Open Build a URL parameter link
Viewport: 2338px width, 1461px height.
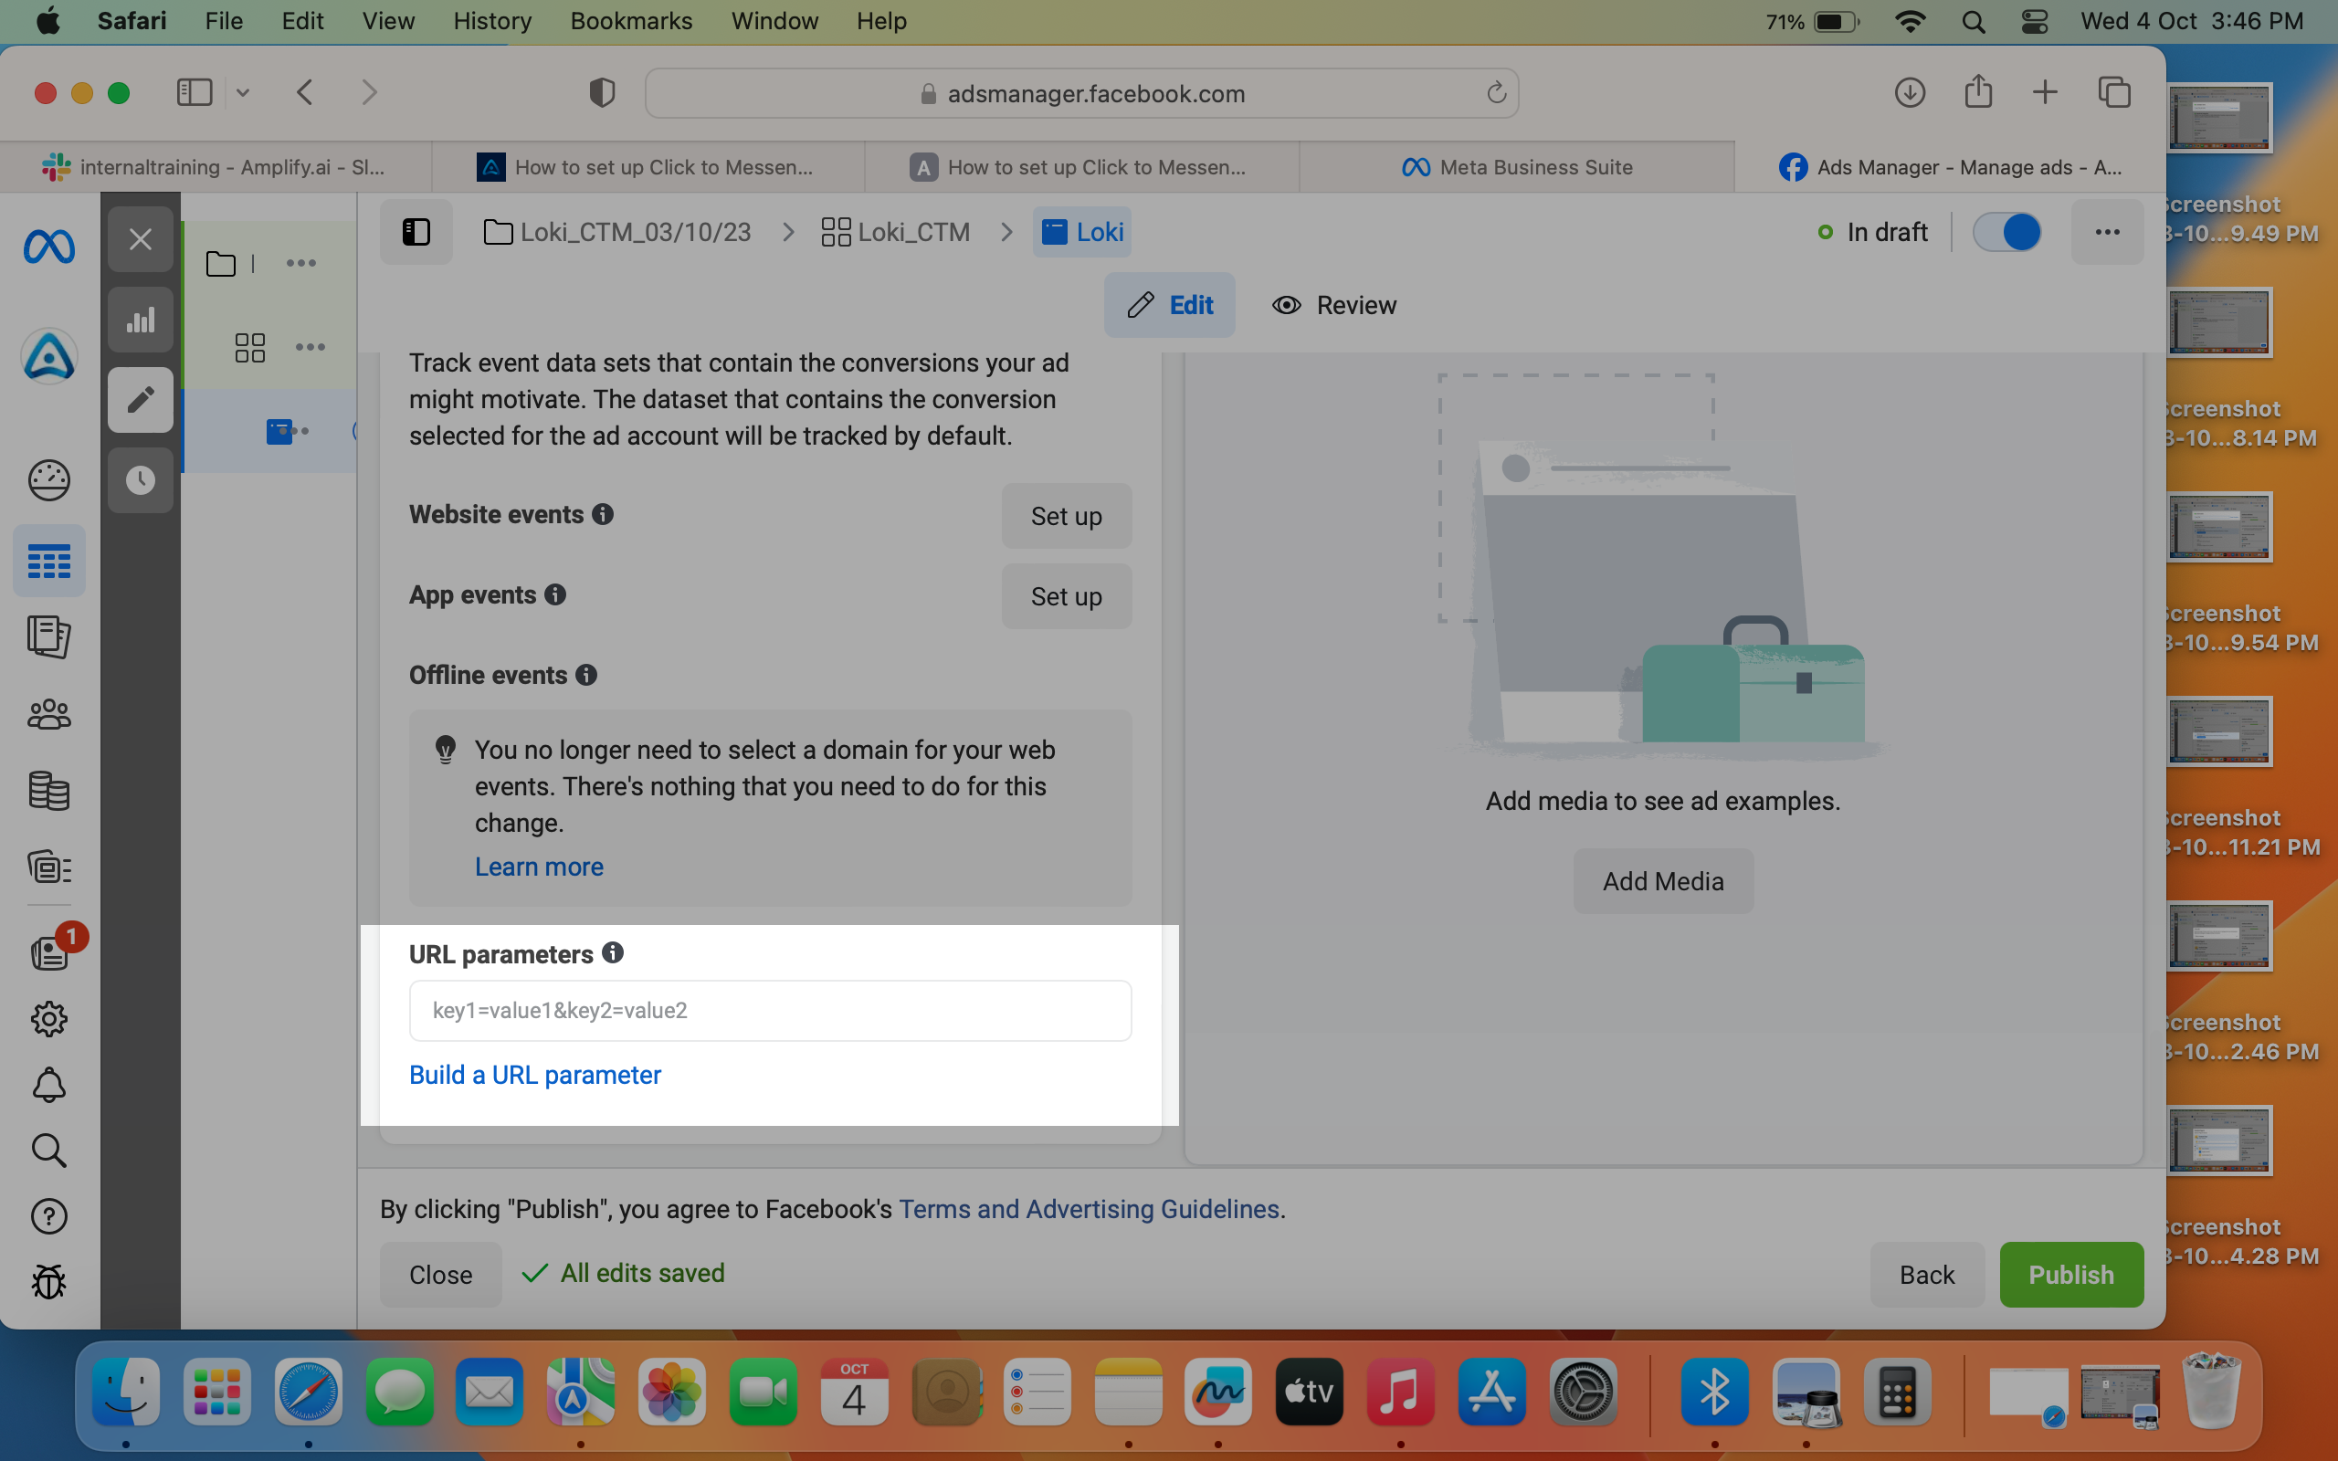(535, 1075)
